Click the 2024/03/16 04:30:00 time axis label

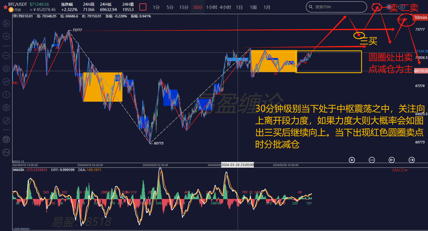(x=90, y=165)
